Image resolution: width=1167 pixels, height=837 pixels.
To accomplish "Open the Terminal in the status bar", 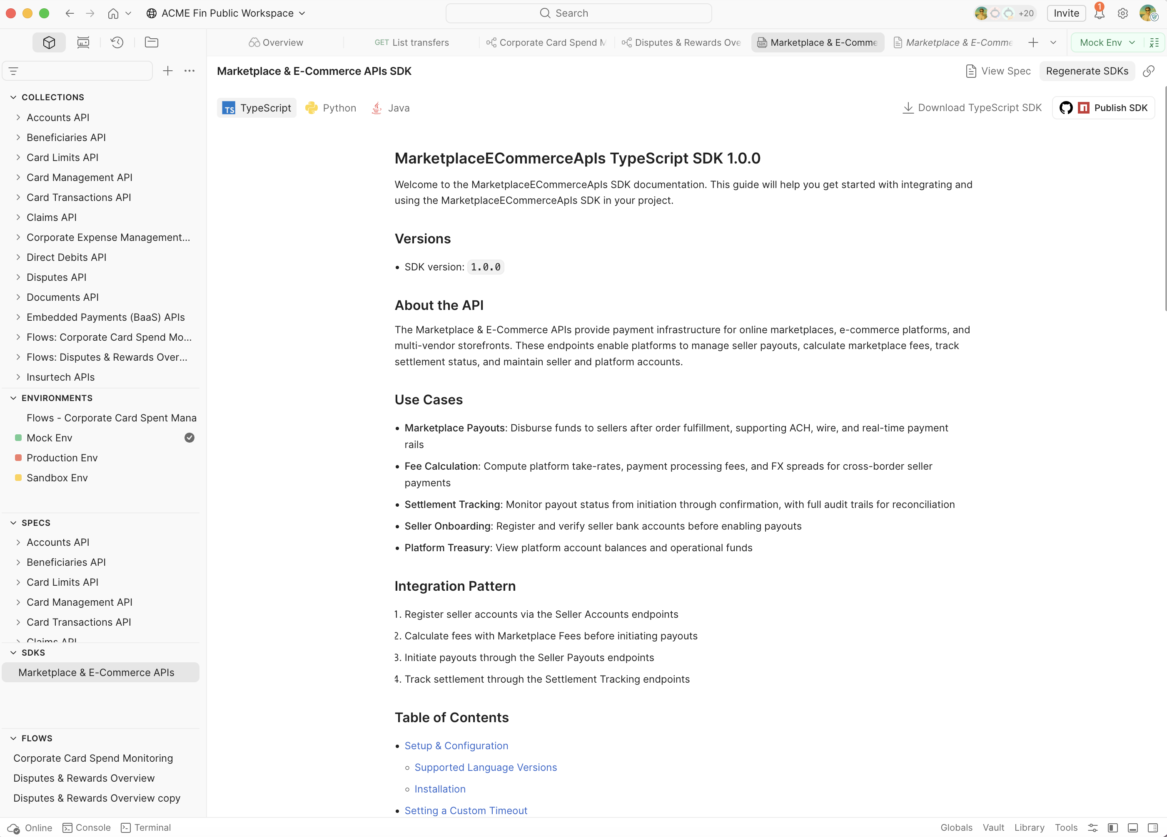I will [146, 827].
